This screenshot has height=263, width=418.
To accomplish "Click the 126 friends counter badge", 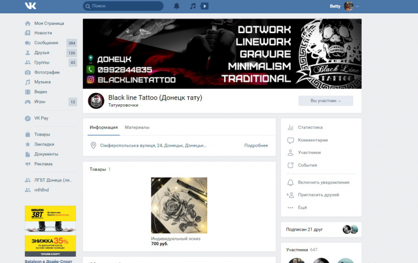I will [x=72, y=53].
